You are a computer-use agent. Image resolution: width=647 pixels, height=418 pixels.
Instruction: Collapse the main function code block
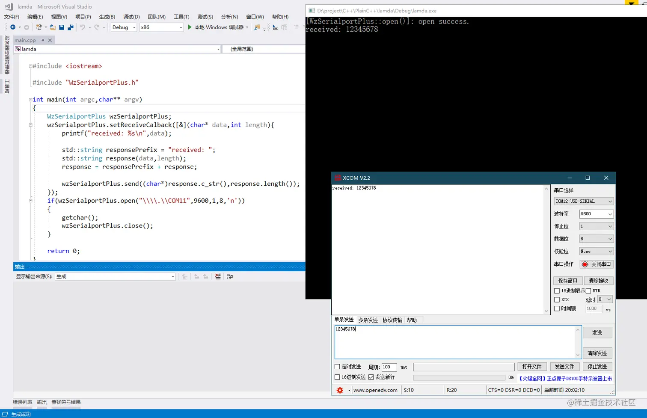point(30,100)
